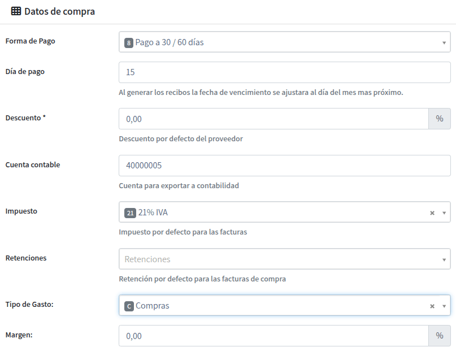This screenshot has height=360, width=456.
Task: Clear the 21% IVA selection with the x
Action: point(432,213)
